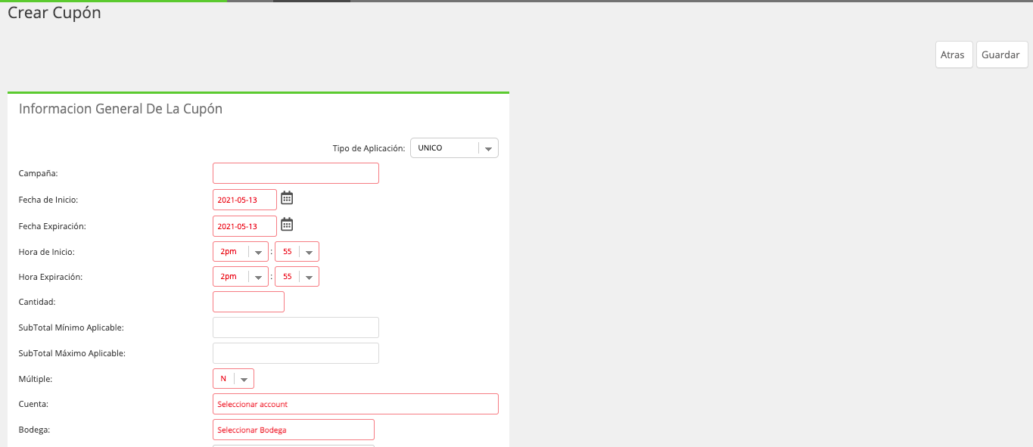The image size is (1033, 447).
Task: Click the Informacion General De La Cupón heading
Action: coord(120,109)
